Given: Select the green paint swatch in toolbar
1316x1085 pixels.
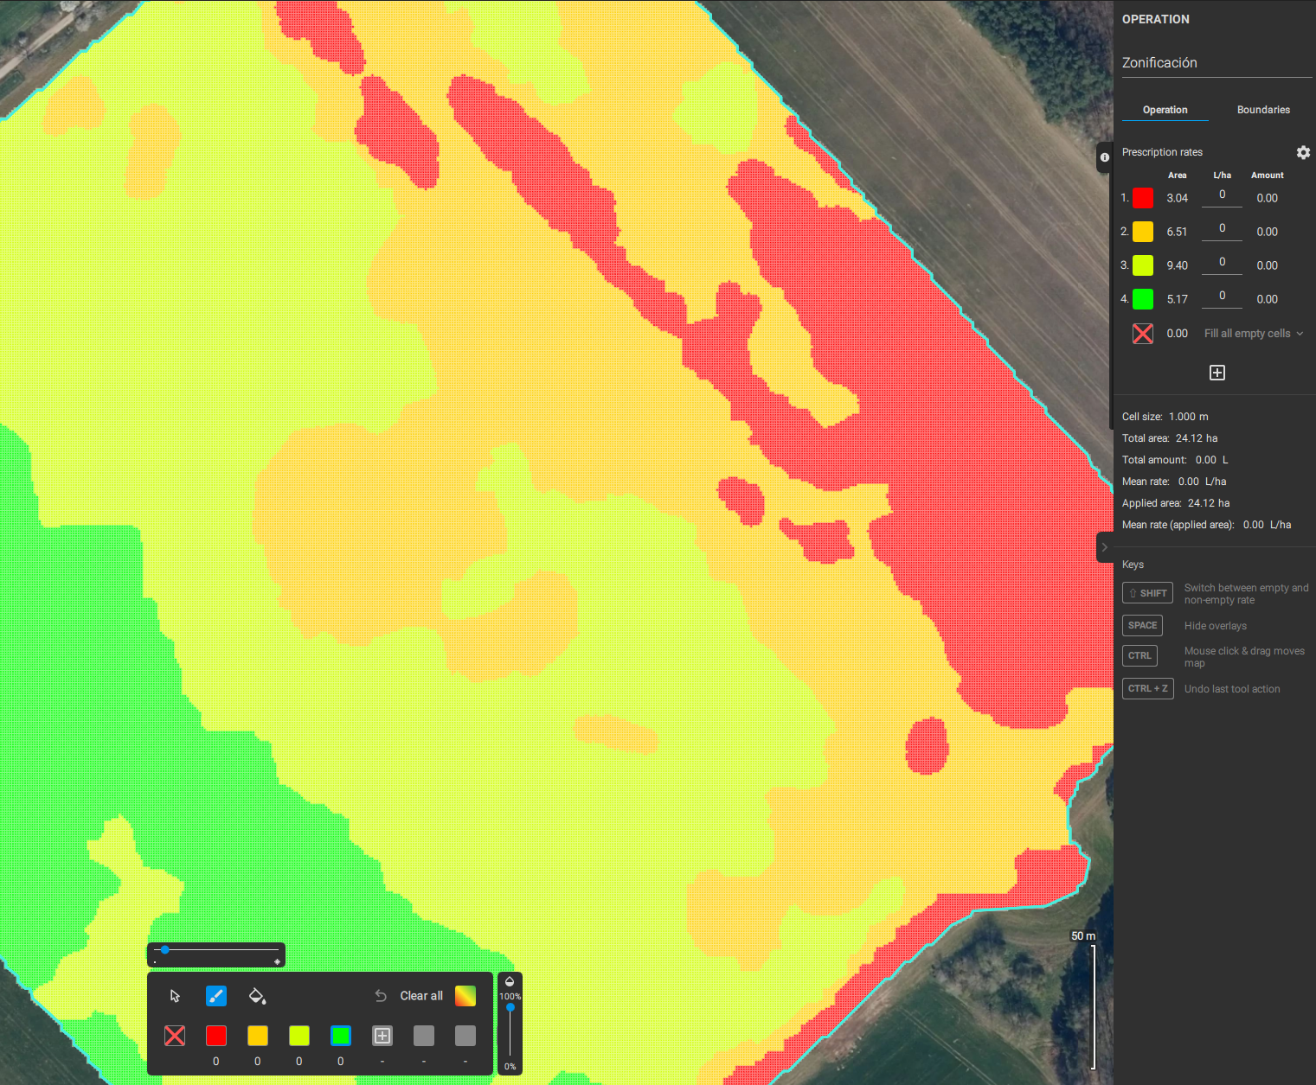Looking at the screenshot, I should point(340,1035).
